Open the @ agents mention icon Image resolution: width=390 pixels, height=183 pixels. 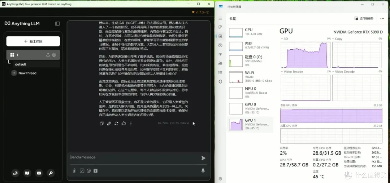pos(88,171)
